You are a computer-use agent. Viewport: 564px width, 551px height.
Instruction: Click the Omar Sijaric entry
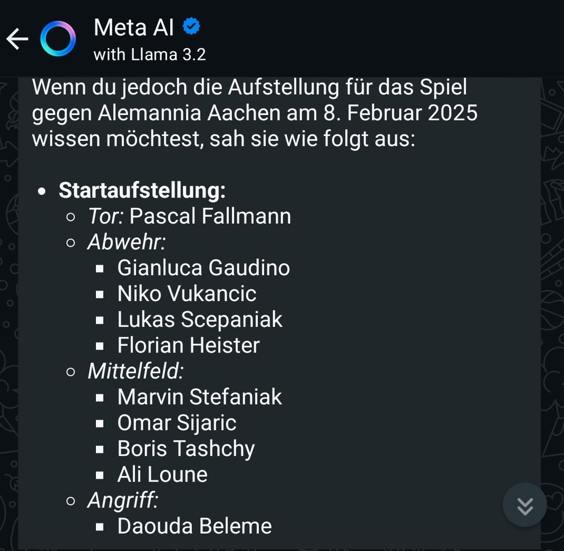[x=177, y=422]
